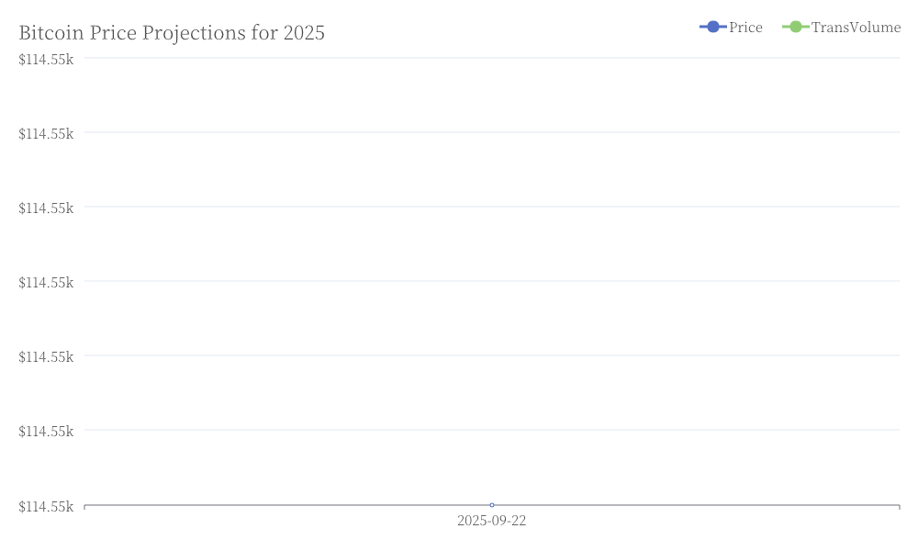
Task: Click the Price legend text label
Action: pos(745,28)
